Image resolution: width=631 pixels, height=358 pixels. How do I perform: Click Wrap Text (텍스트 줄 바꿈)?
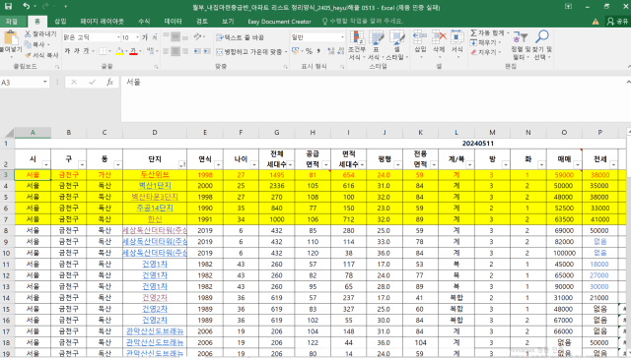click(240, 37)
